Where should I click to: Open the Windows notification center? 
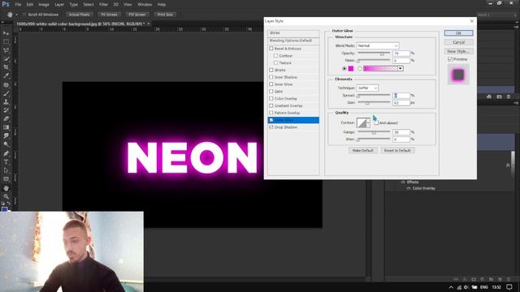509,287
